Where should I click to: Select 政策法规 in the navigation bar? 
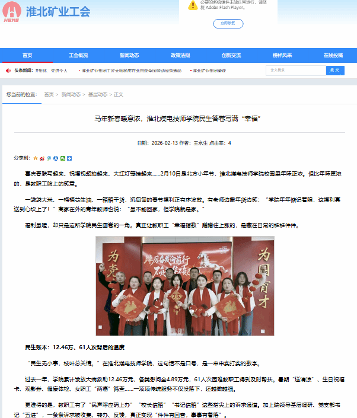point(180,55)
